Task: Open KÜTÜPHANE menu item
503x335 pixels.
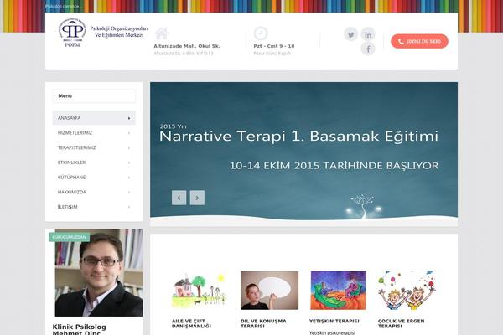Action: click(94, 178)
